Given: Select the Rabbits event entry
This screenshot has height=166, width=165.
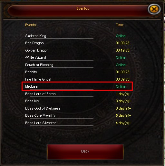Looking at the screenshot, I should pos(31,72).
